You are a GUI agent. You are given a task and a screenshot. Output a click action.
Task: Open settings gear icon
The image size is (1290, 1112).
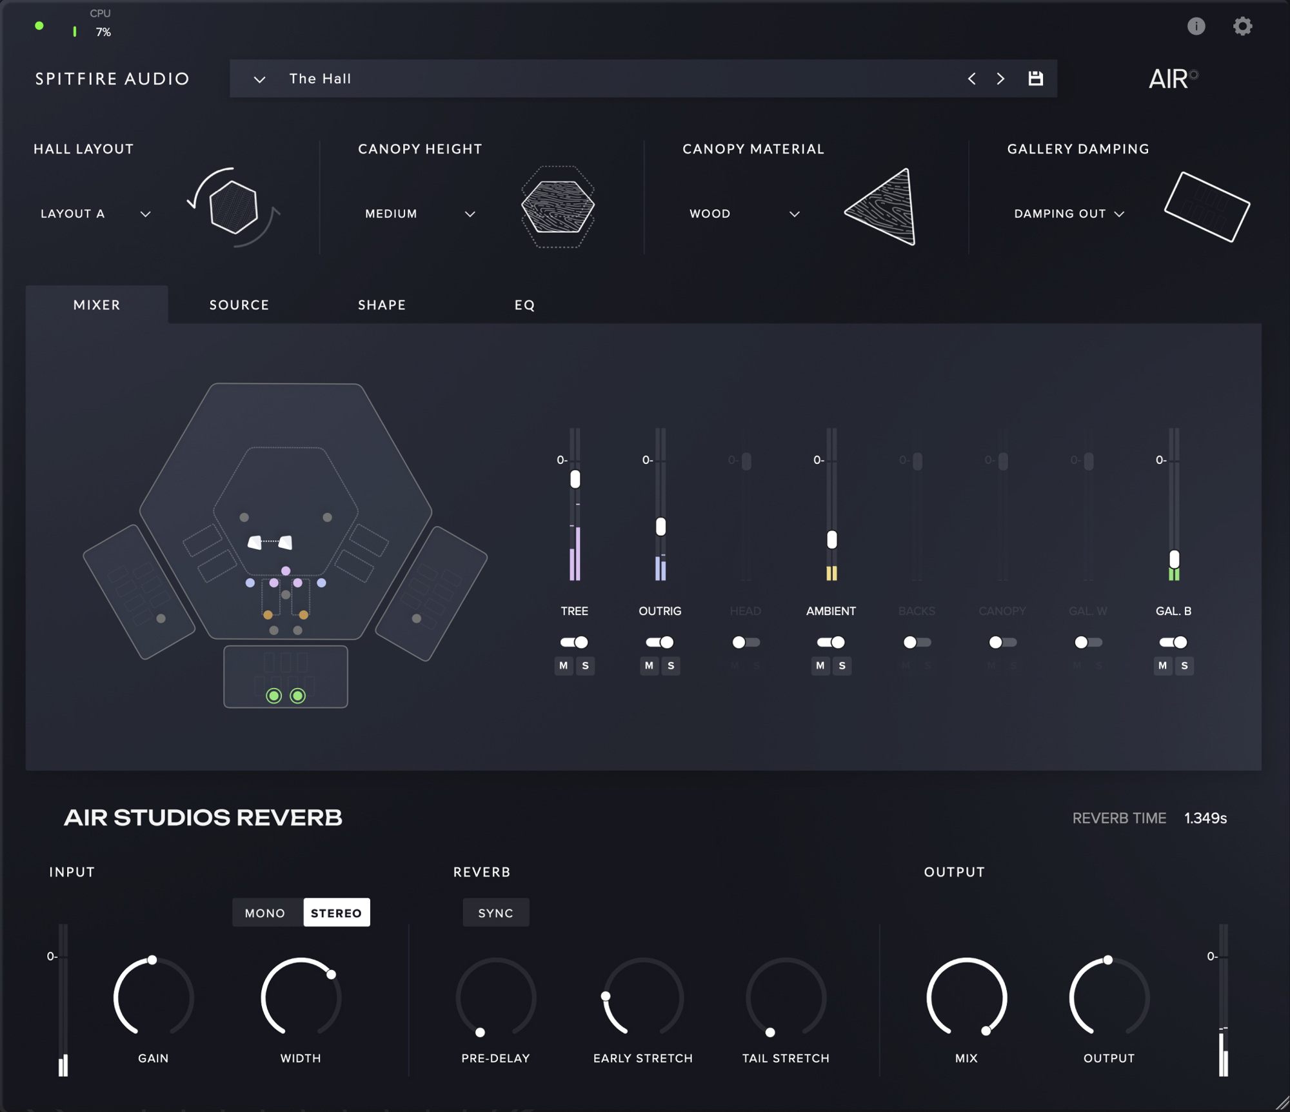click(x=1242, y=26)
